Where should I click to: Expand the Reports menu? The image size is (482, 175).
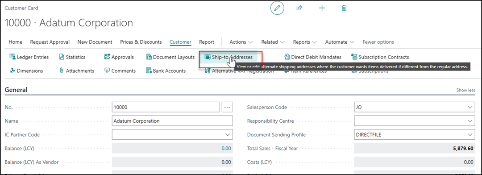305,42
